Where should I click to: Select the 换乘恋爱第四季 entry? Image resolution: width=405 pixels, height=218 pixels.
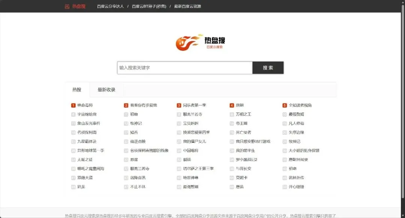point(196,132)
